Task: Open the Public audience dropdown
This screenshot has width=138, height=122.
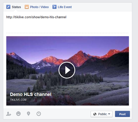Action: [x=101, y=114]
